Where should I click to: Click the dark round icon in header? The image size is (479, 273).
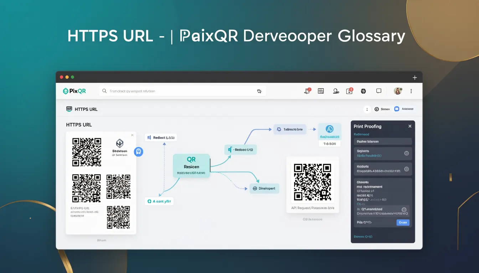(364, 91)
